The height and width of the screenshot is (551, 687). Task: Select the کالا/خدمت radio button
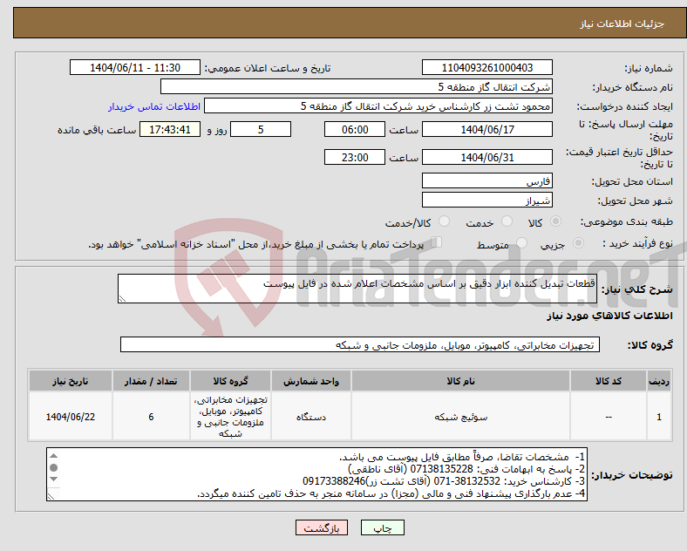[x=444, y=221]
